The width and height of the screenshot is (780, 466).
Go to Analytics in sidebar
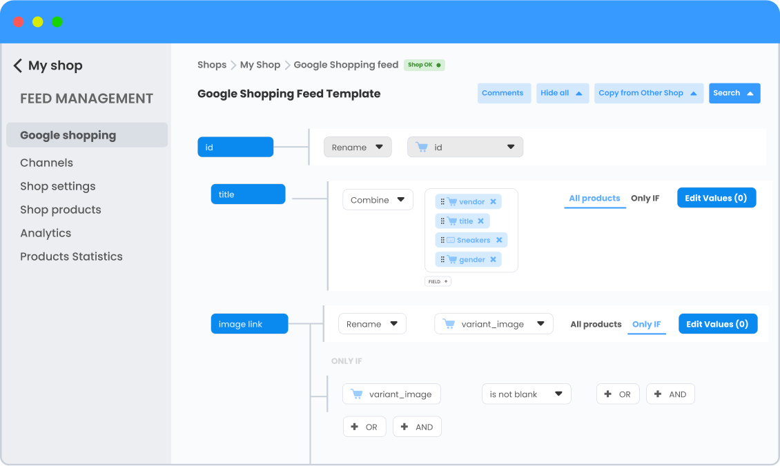46,233
